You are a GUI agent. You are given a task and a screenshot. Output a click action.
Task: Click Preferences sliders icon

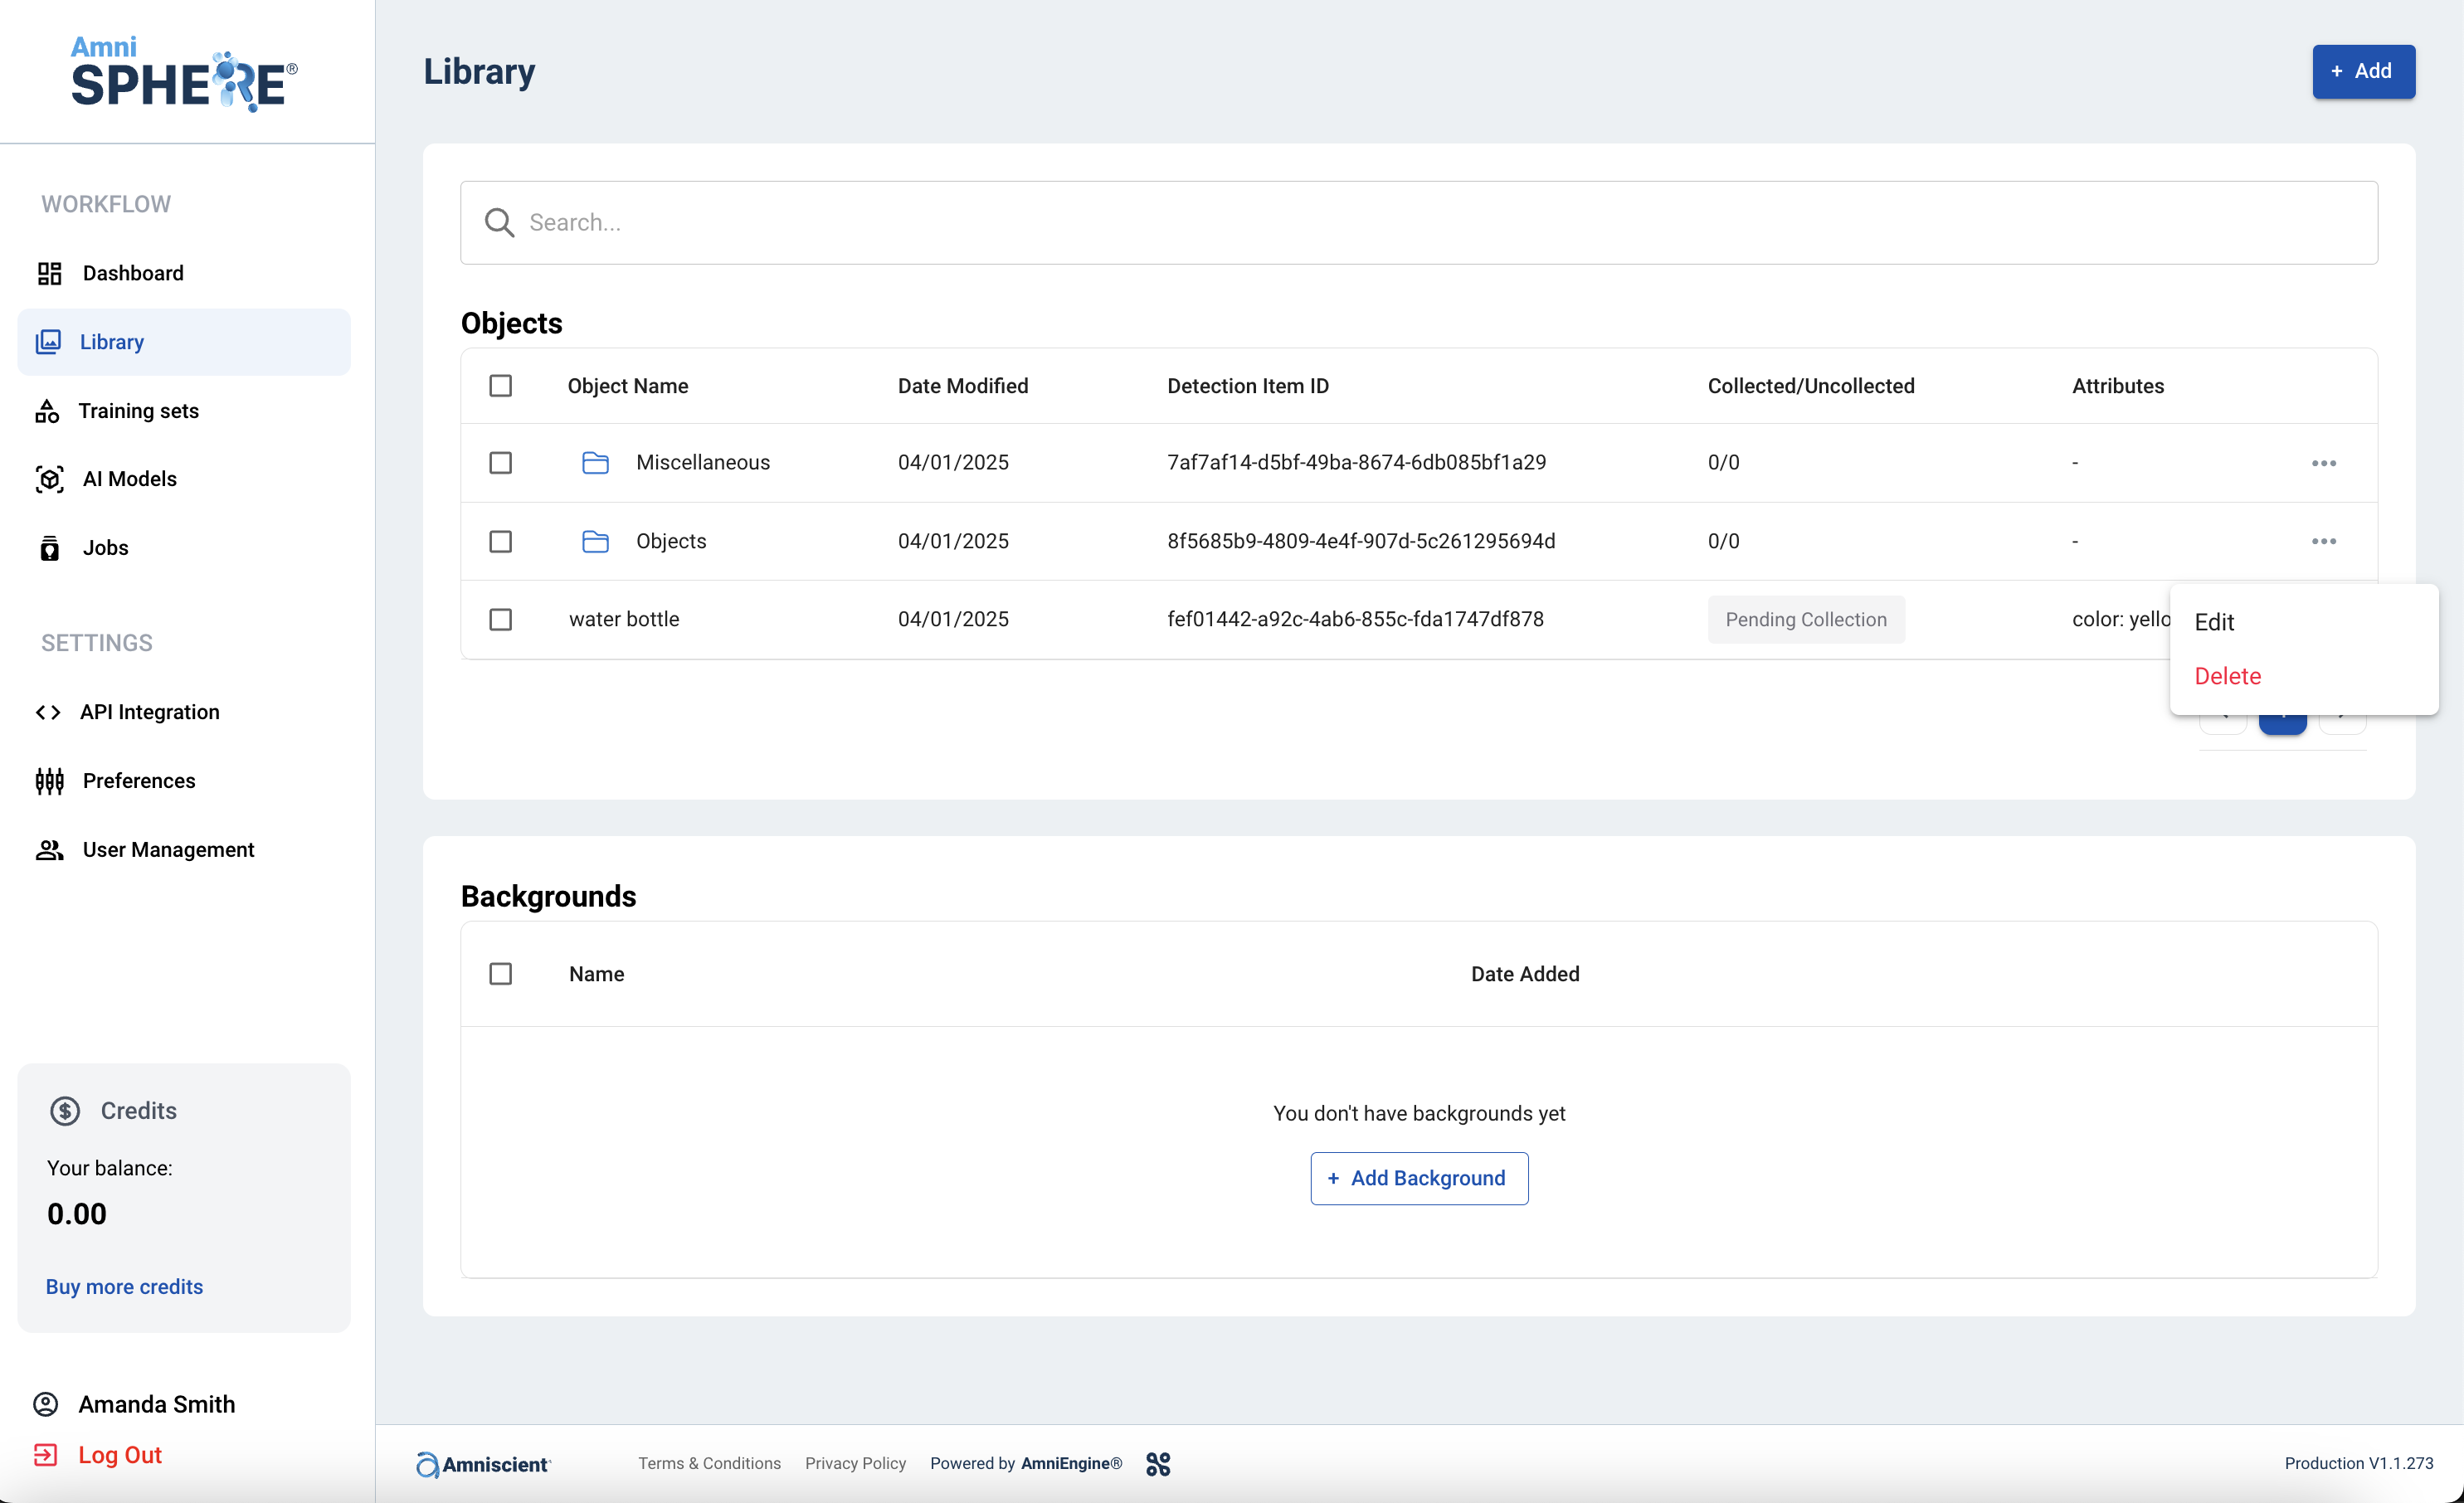(49, 781)
